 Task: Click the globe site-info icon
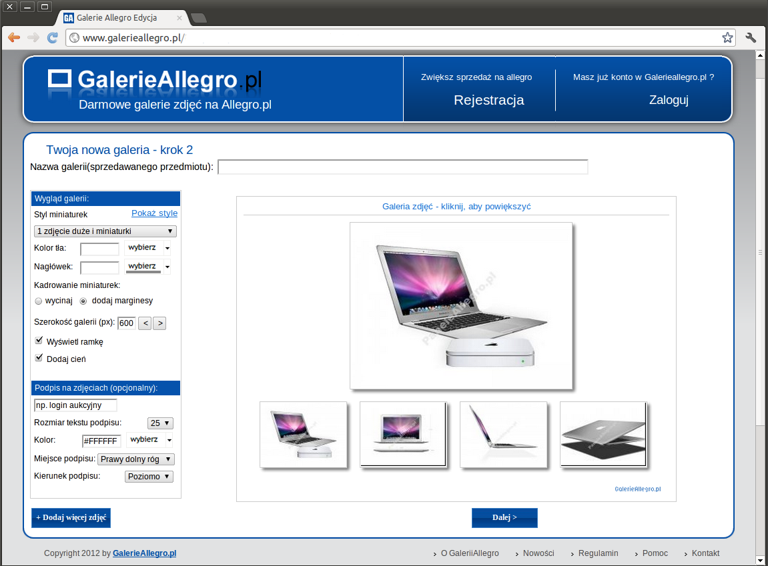[75, 38]
